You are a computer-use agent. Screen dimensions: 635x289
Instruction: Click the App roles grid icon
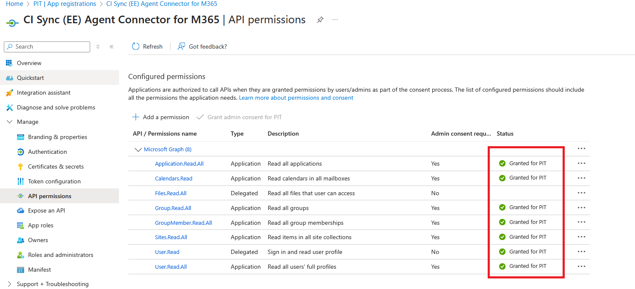(x=20, y=225)
